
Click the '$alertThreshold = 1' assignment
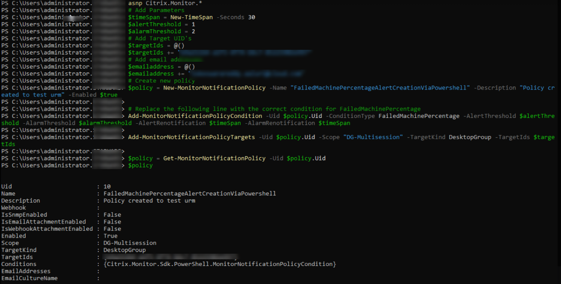pyautogui.click(x=161, y=24)
